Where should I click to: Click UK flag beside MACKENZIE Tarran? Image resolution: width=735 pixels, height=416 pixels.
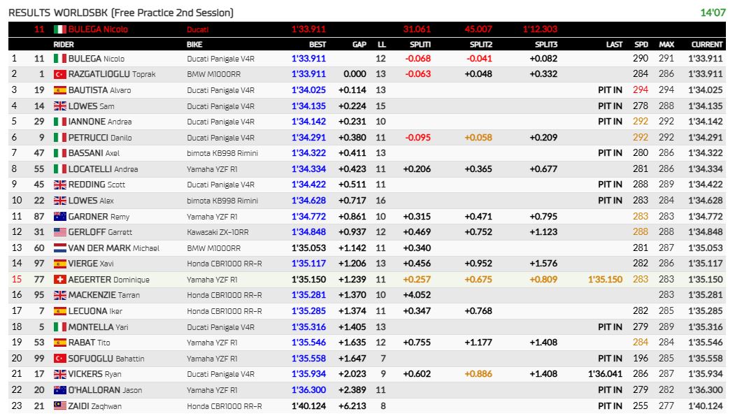tap(60, 295)
